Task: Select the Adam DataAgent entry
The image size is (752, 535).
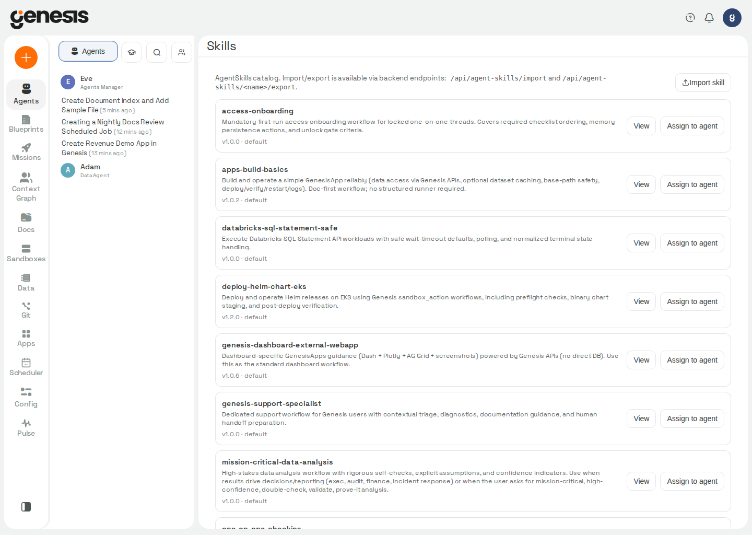Action: 123,170
